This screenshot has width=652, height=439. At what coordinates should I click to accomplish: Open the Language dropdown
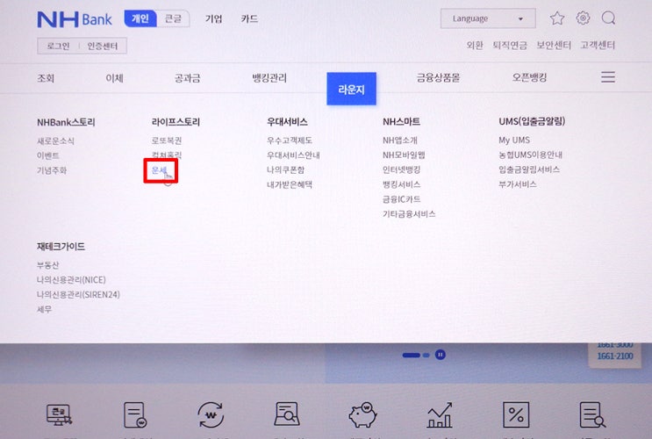click(488, 18)
